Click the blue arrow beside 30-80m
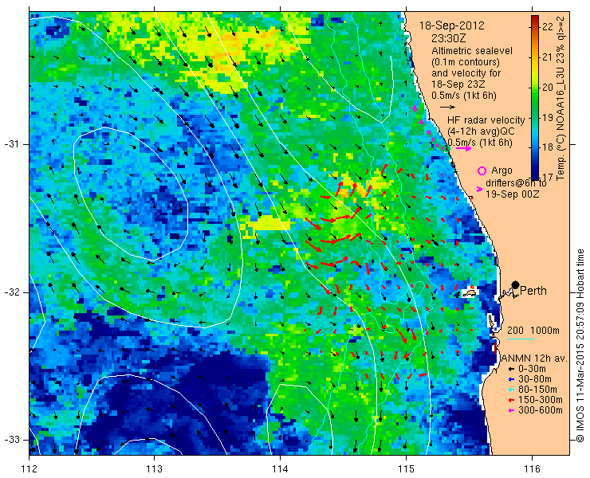The height and width of the screenshot is (478, 590). [510, 379]
